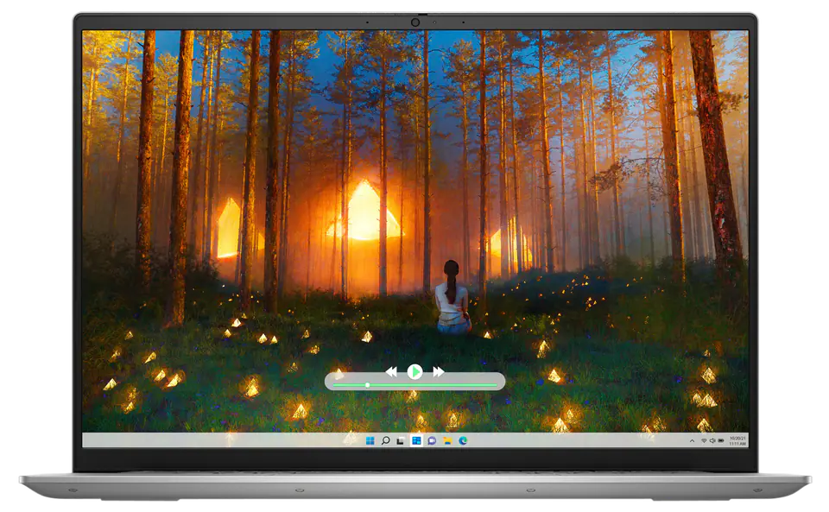The image size is (829, 512).
Task: Click the woman sitting in the grass
Action: (x=450, y=298)
